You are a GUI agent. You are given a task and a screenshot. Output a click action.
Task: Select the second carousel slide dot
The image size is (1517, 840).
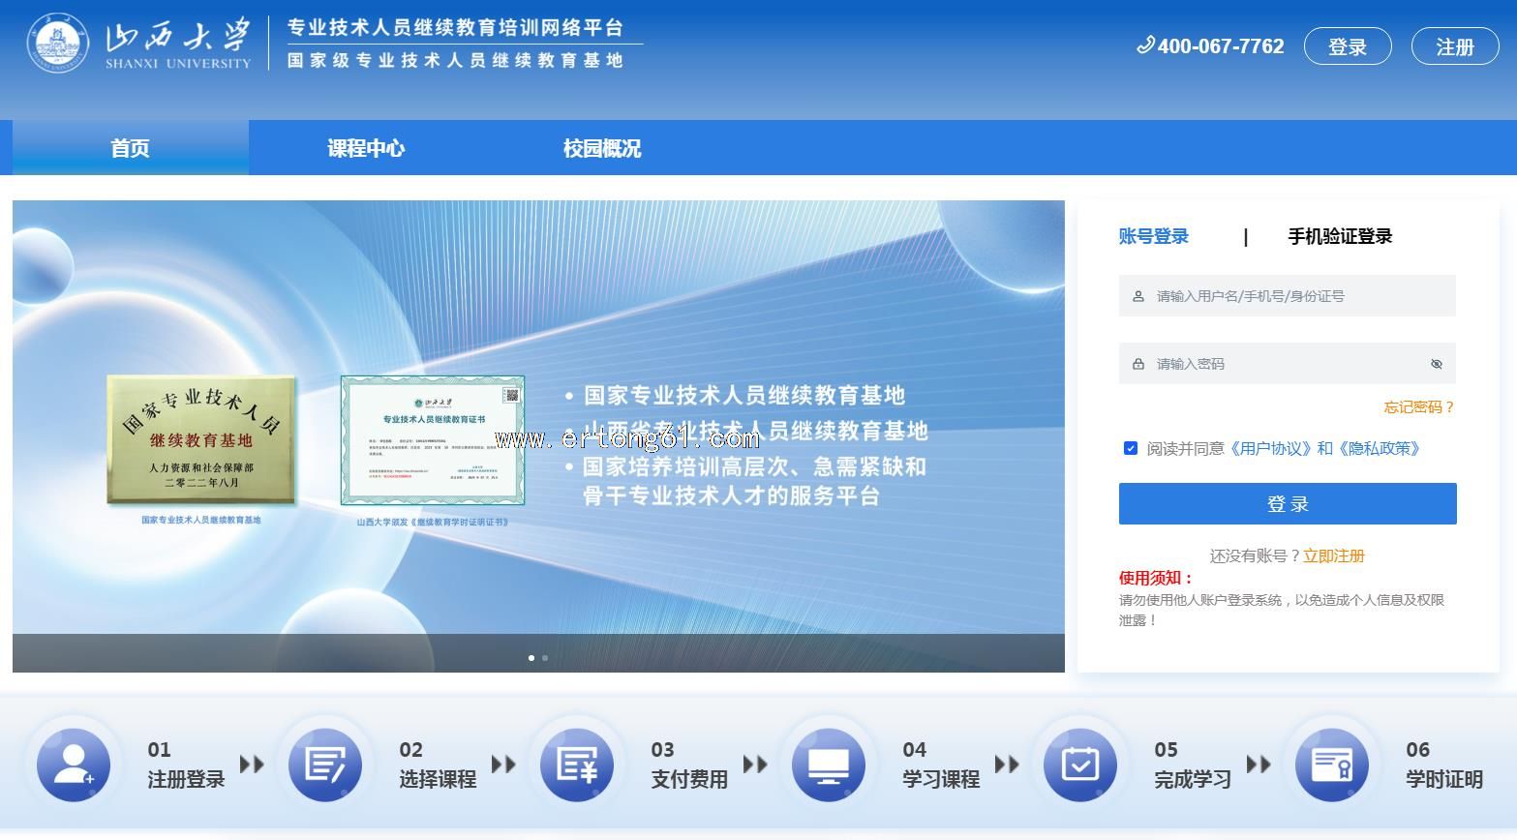coord(545,658)
